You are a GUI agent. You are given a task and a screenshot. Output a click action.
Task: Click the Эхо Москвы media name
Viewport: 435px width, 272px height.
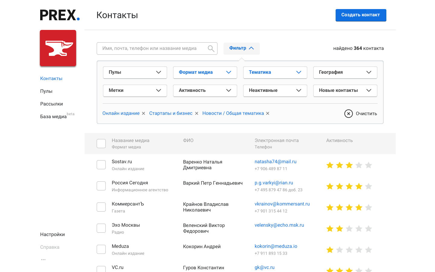(126, 225)
